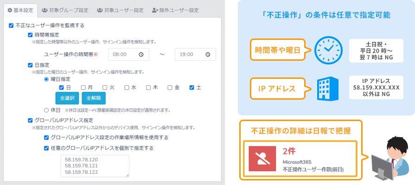The height and width of the screenshot is (185, 415).
Task: Click the 2件 count text
Action: 289,151
